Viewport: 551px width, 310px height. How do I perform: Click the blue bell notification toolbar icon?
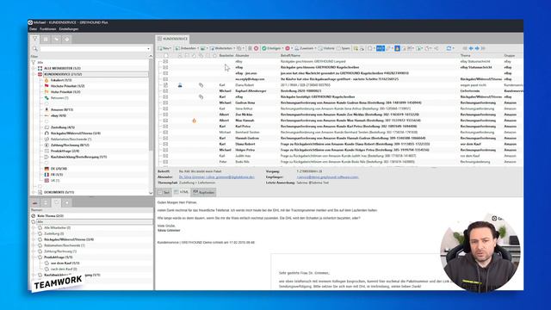[x=397, y=48]
